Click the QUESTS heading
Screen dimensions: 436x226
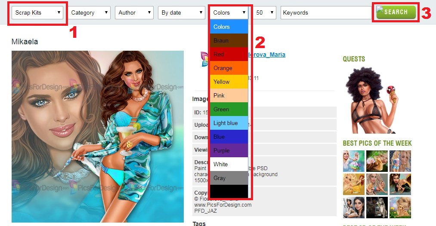[x=354, y=59]
